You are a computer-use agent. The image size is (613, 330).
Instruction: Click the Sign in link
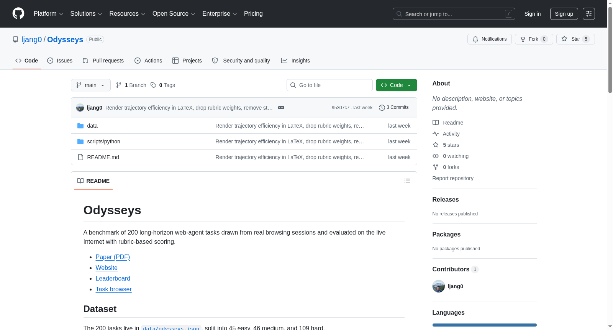click(533, 14)
